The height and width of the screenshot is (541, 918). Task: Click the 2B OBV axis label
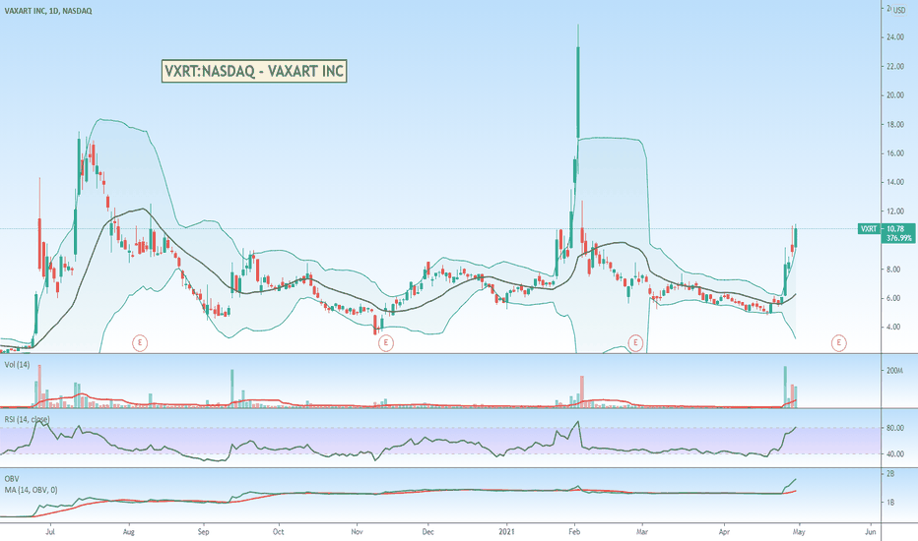890,474
